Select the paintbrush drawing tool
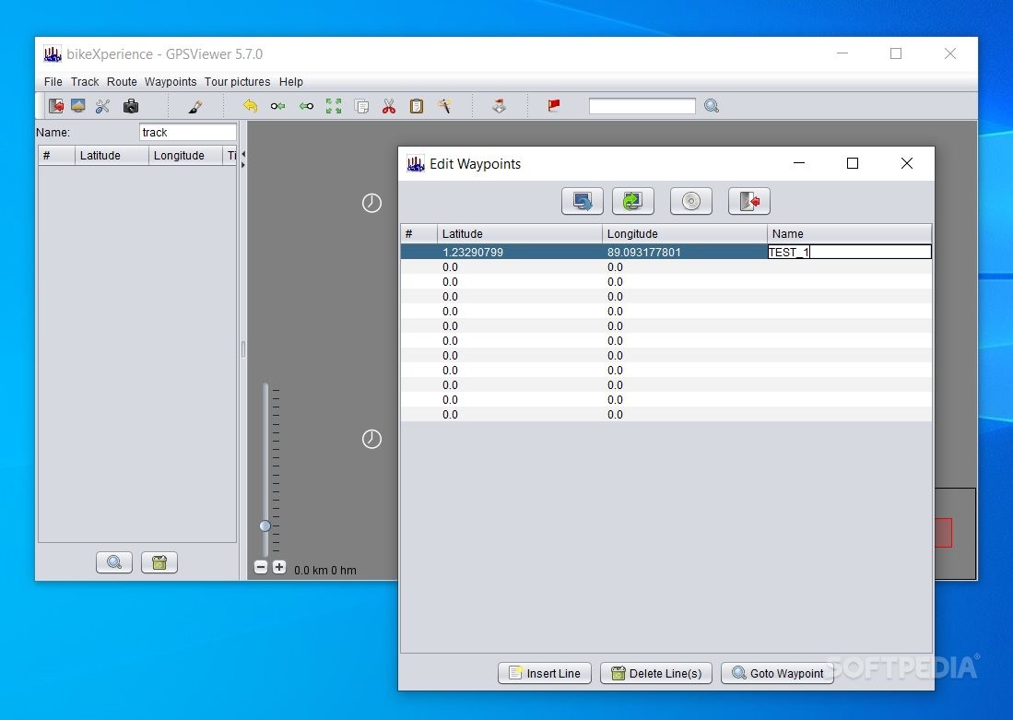Image resolution: width=1013 pixels, height=720 pixels. pos(195,106)
